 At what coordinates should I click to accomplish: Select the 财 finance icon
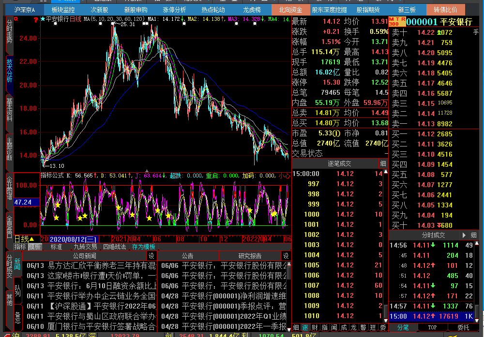point(315,327)
